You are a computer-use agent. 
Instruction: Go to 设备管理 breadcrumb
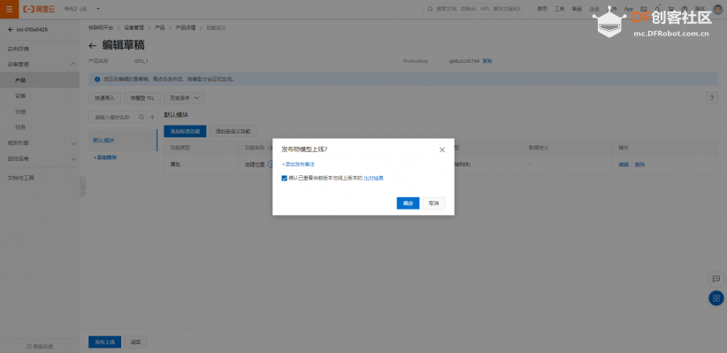click(134, 27)
